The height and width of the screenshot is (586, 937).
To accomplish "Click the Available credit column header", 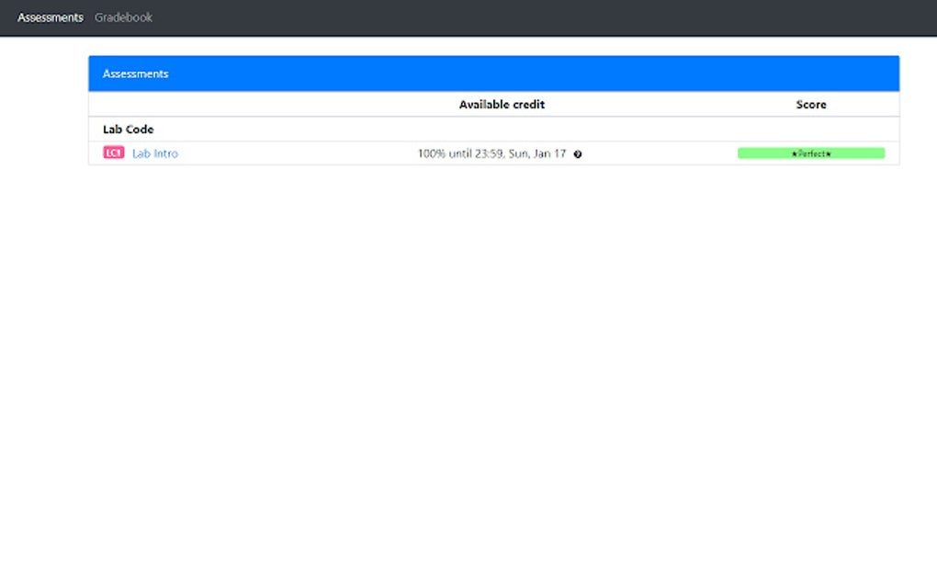I will coord(502,104).
